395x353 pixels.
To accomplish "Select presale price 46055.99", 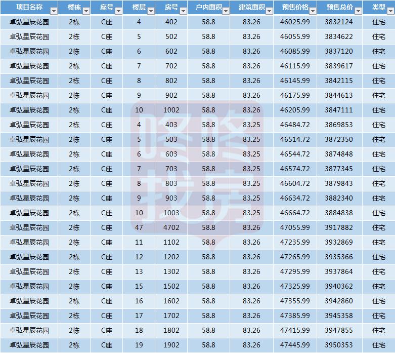I will (295, 36).
